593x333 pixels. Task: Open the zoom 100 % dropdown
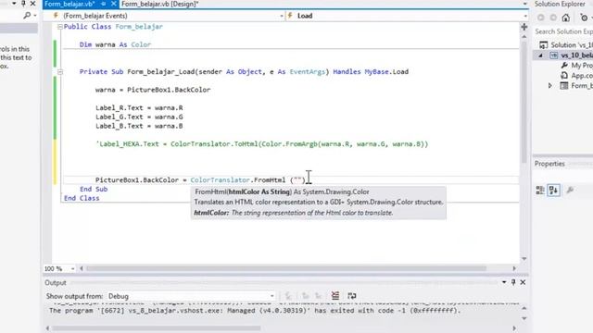[x=72, y=269]
